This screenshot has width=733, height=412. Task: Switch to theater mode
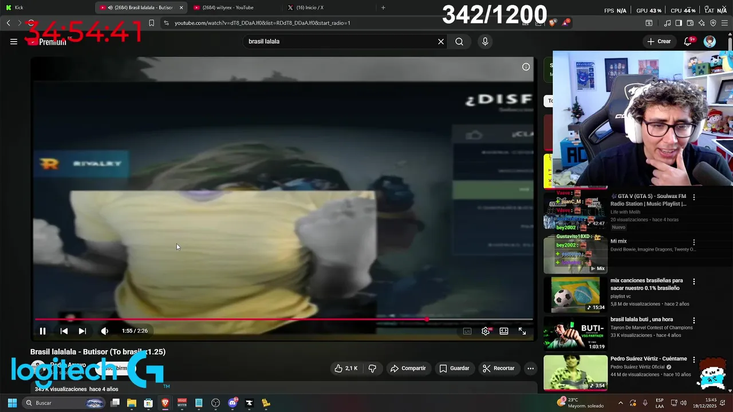click(x=504, y=331)
